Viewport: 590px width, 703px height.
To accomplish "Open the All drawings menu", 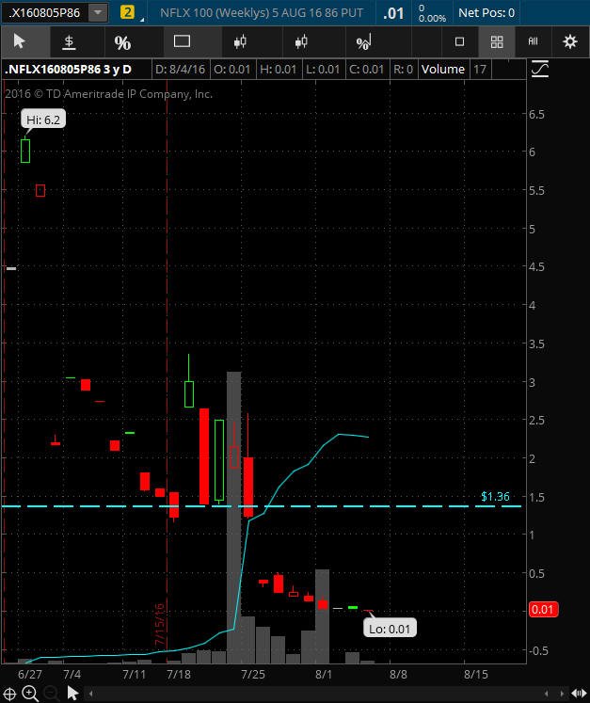I will coord(533,41).
